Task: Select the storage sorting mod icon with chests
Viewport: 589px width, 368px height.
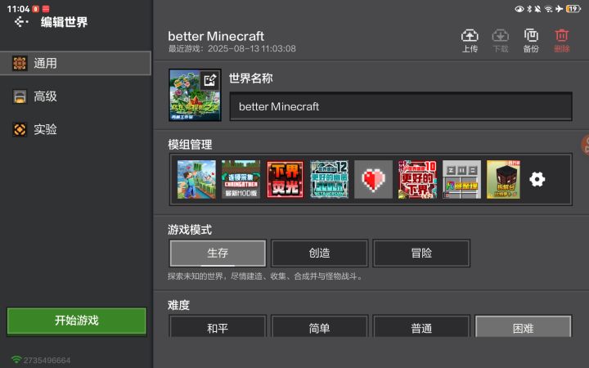Action: click(x=461, y=179)
